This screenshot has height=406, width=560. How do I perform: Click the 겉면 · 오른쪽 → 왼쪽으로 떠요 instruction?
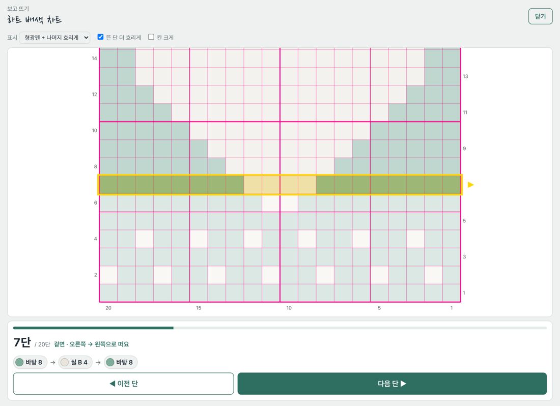click(x=91, y=344)
